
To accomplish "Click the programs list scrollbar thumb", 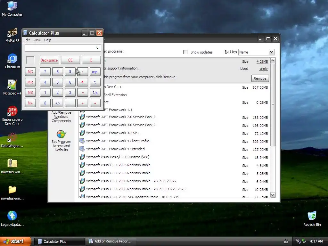I will tap(273, 105).
